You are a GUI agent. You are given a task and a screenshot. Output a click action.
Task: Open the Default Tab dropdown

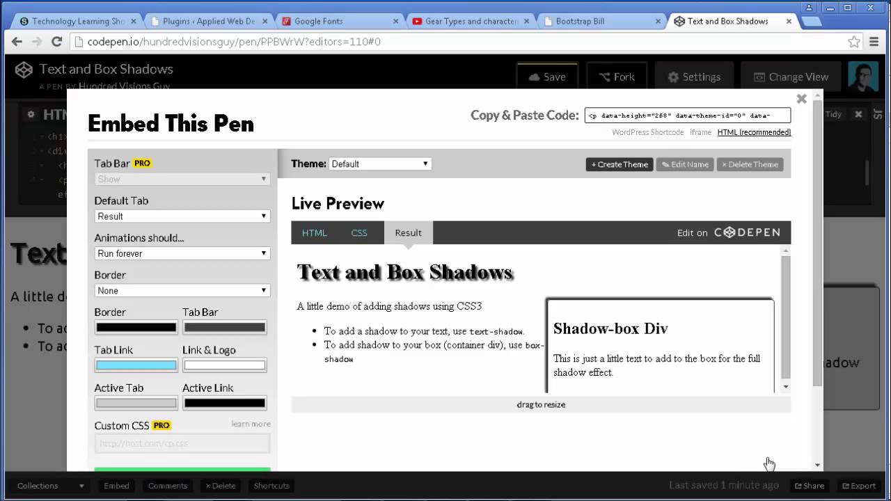point(182,216)
